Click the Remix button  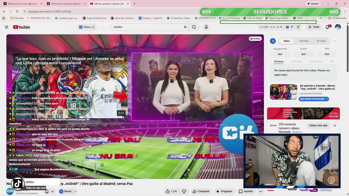[x=65, y=191]
